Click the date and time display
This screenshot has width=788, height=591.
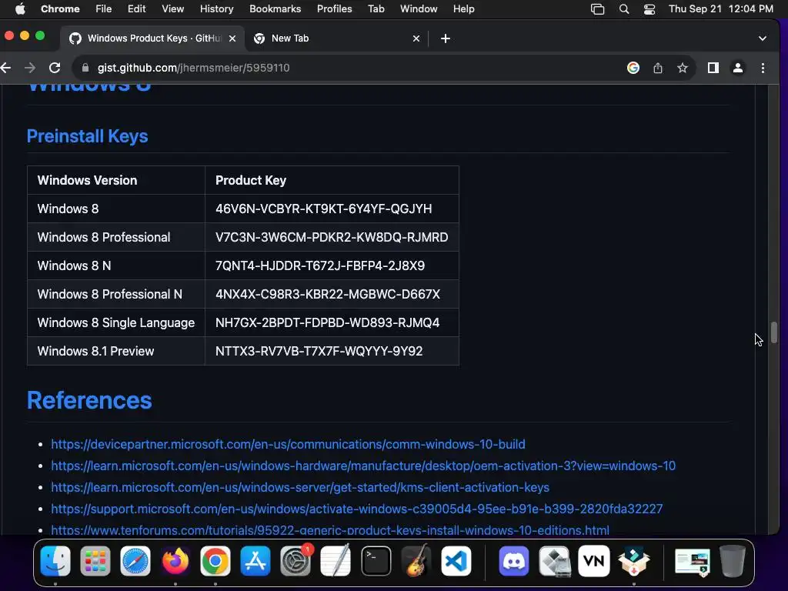pos(720,9)
